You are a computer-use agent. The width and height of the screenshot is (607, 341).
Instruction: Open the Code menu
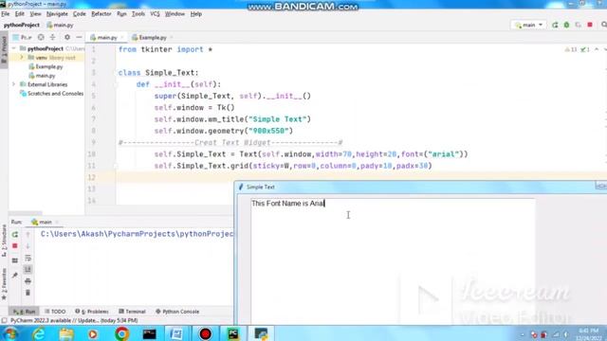[80, 14]
